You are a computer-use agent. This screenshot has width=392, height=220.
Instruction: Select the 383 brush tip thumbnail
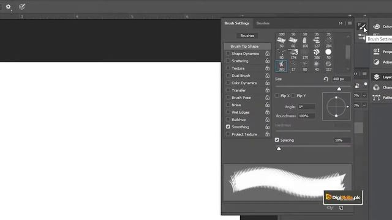coord(282,66)
